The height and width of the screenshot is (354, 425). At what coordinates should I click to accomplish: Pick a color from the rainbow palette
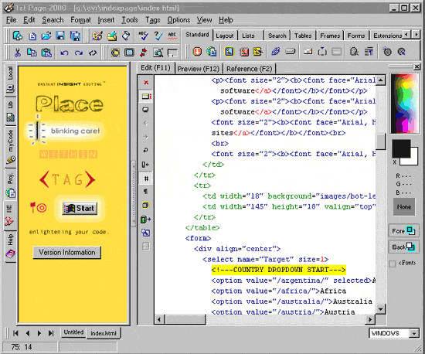403,104
